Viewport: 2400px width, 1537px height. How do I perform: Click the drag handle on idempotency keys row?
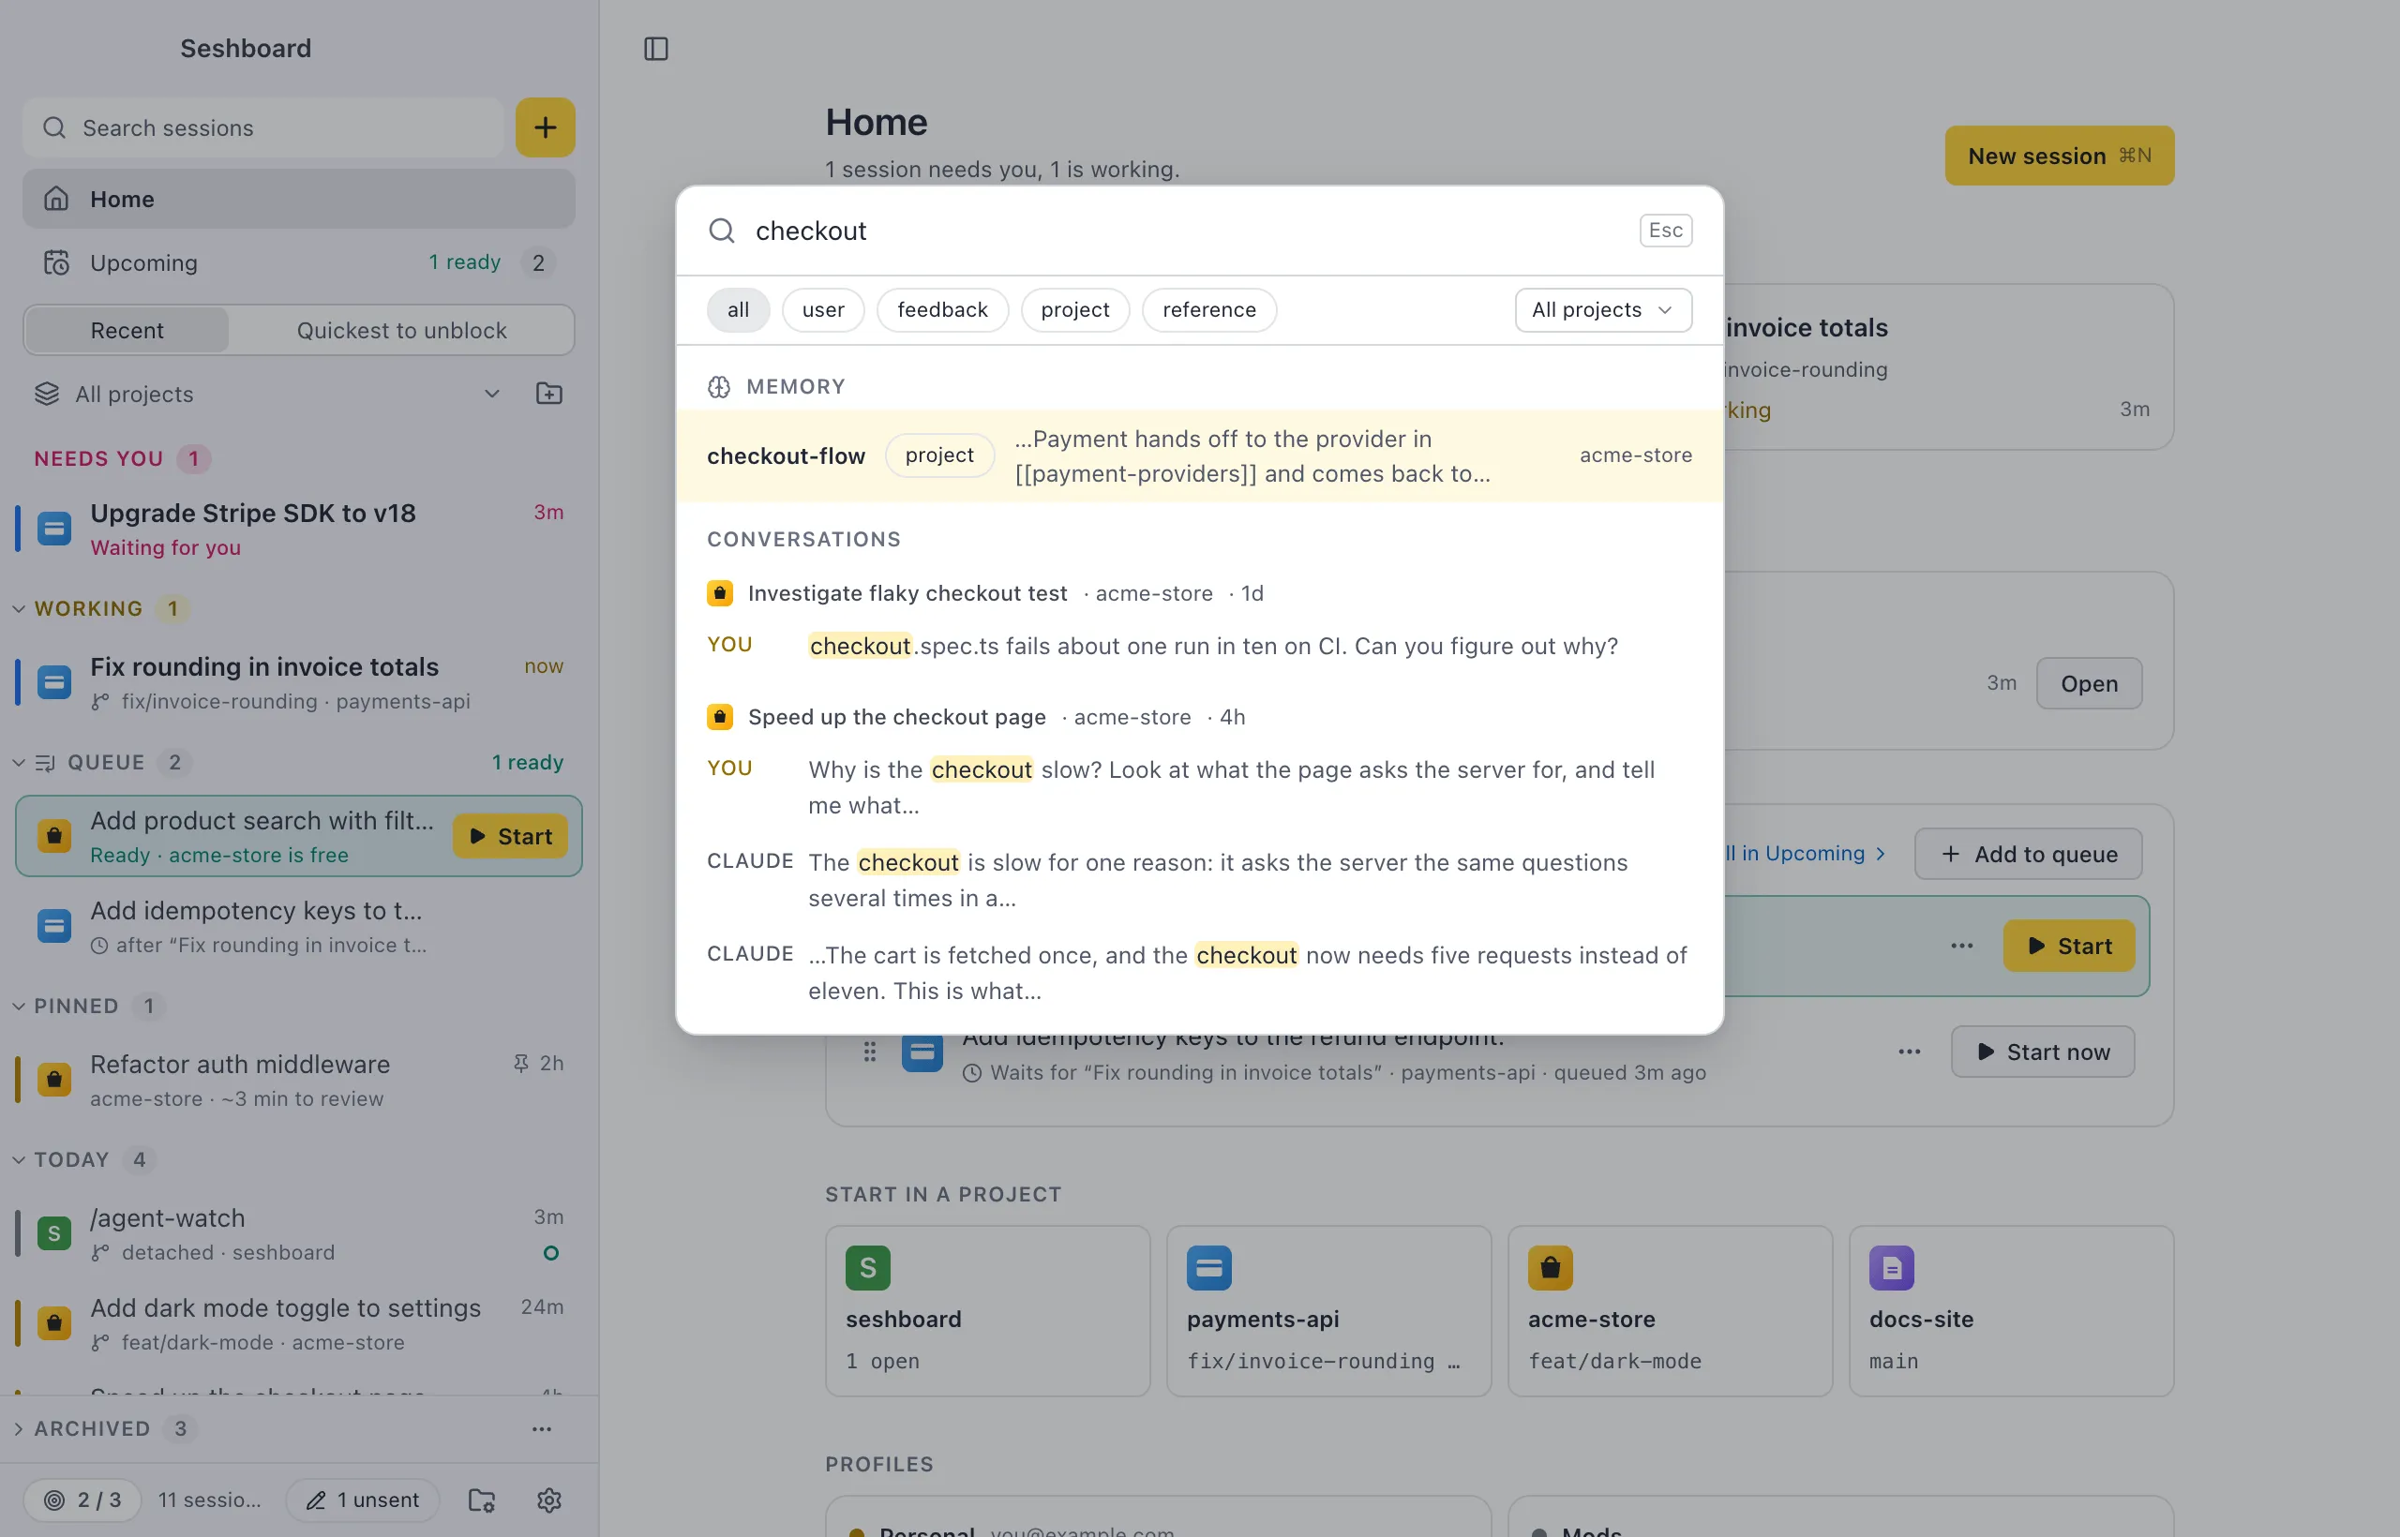click(870, 1051)
